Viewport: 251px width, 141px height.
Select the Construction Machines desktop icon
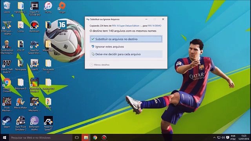7,47
